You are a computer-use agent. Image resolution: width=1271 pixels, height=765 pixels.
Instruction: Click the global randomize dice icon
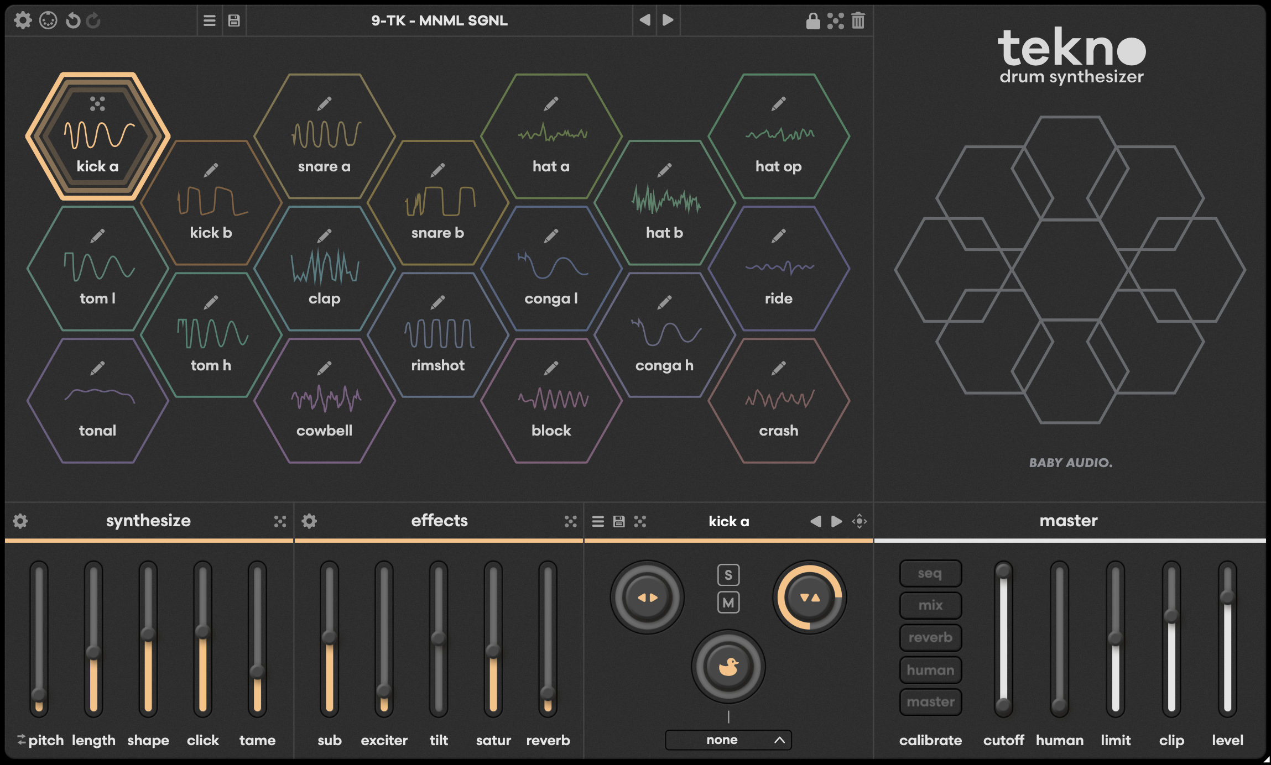(835, 20)
